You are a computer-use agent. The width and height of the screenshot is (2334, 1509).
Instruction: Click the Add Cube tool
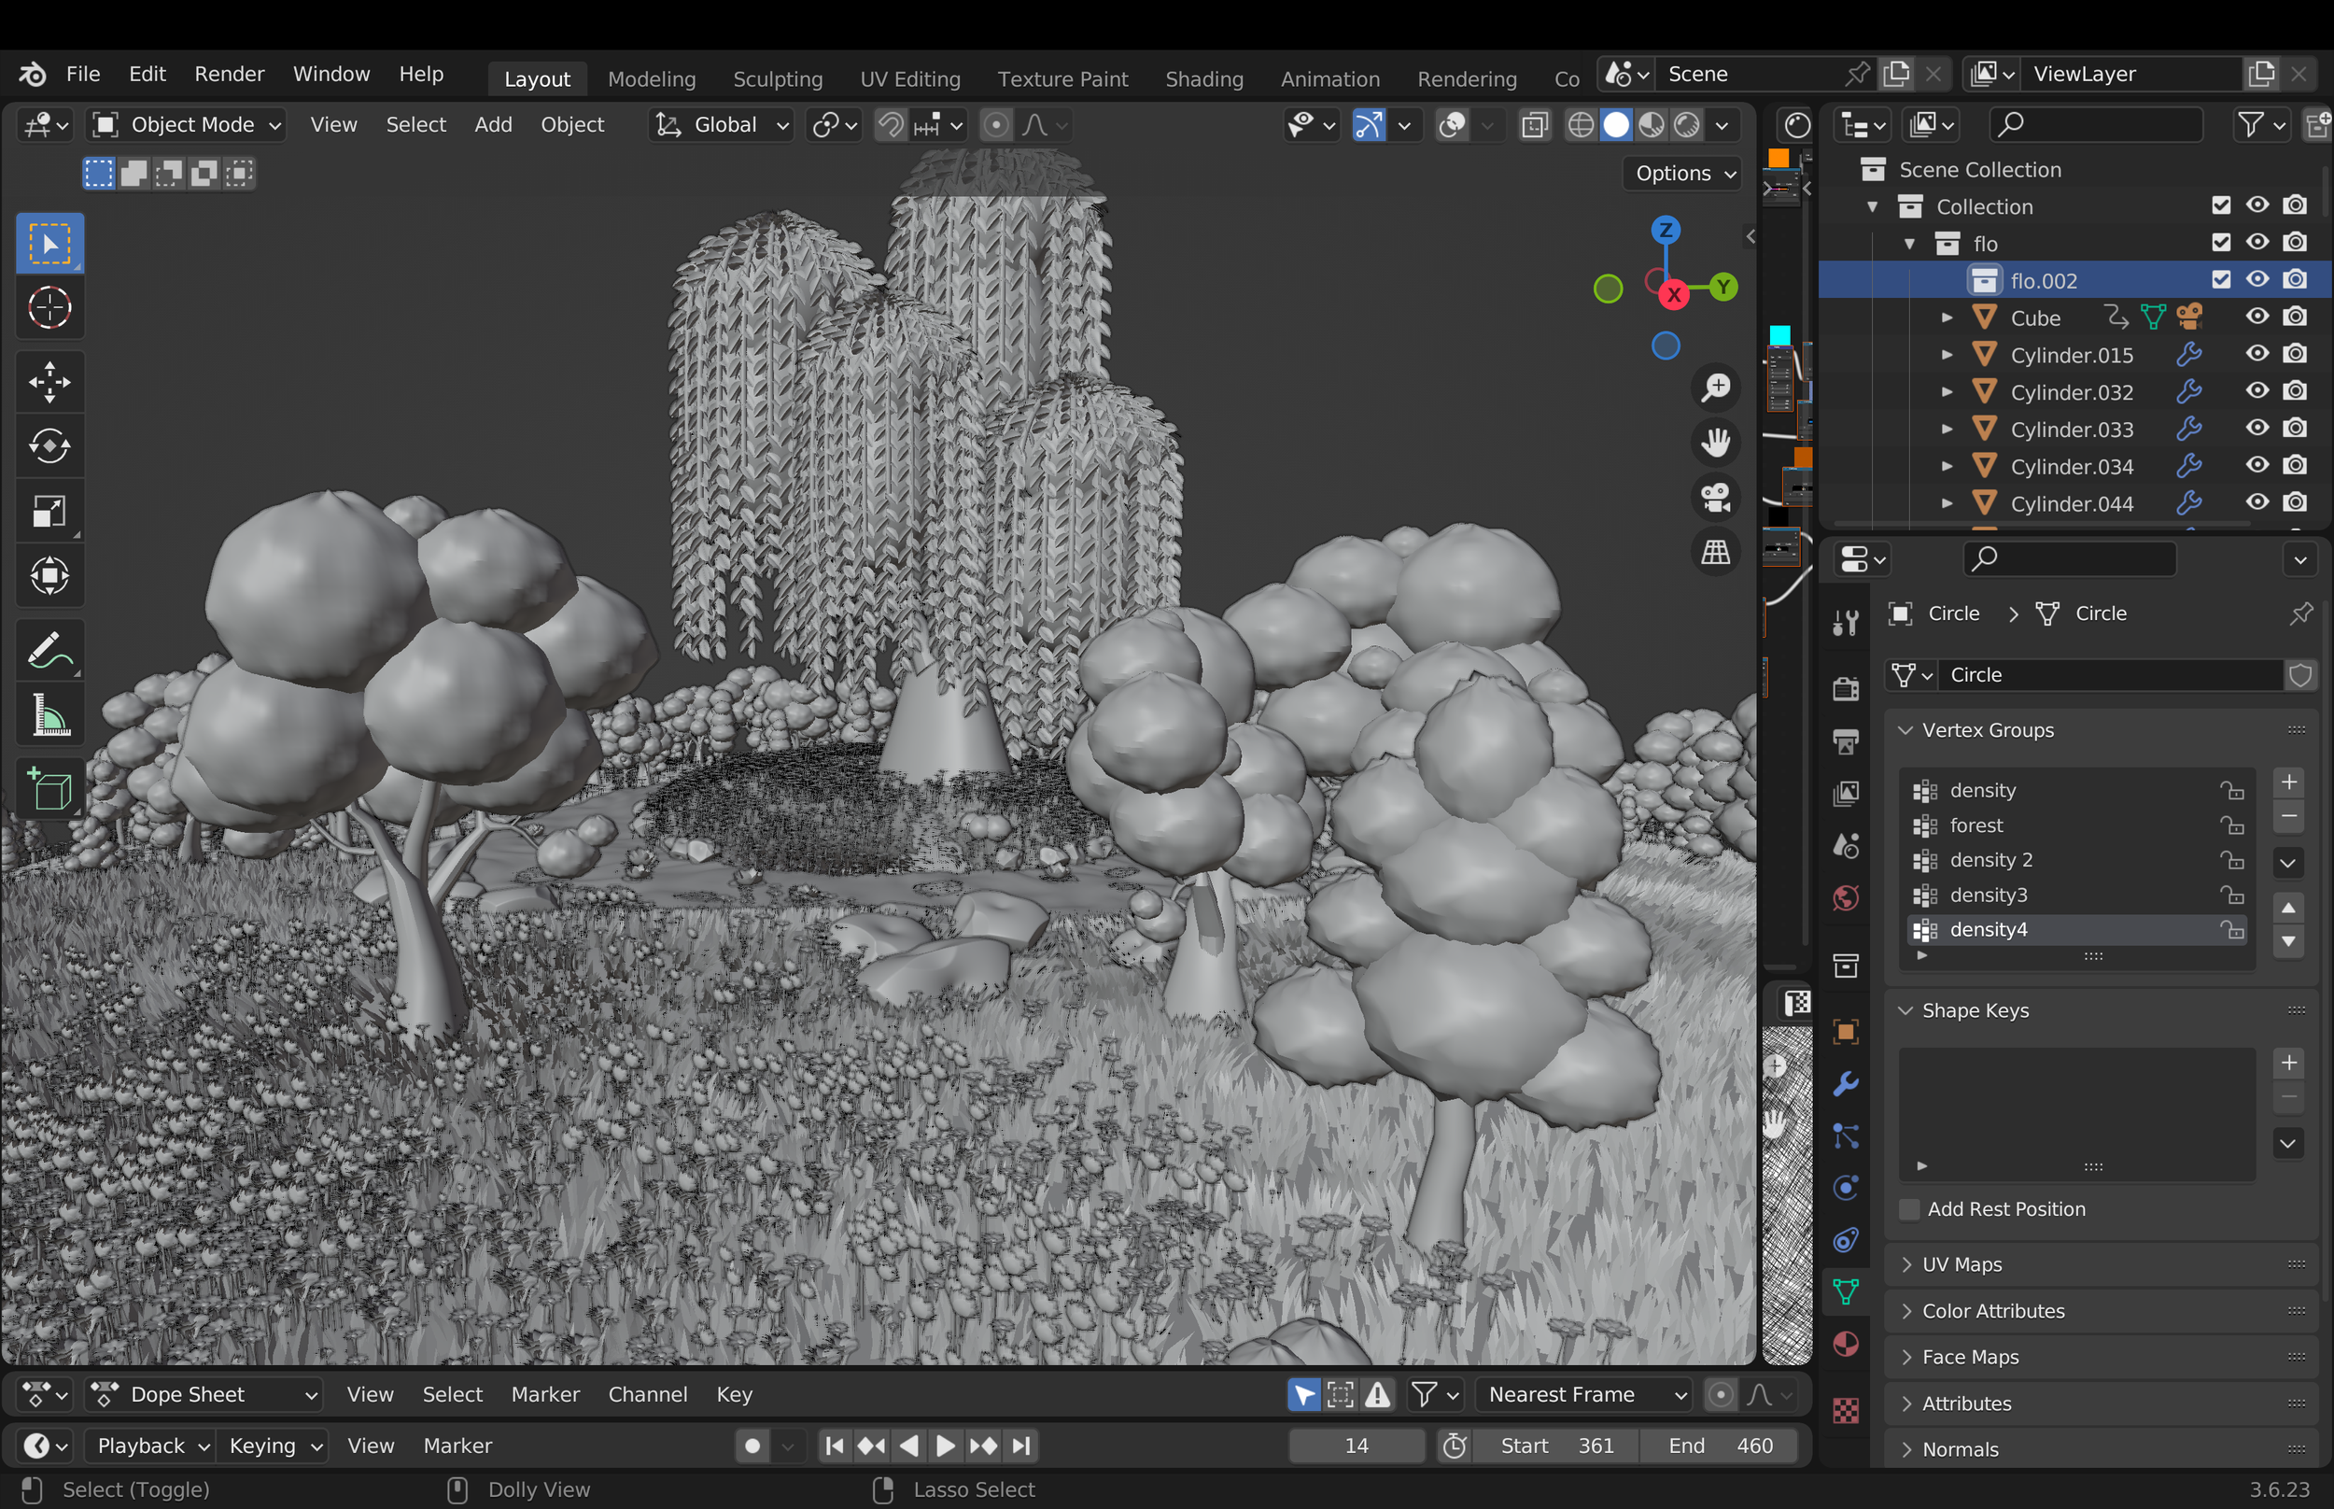click(49, 790)
